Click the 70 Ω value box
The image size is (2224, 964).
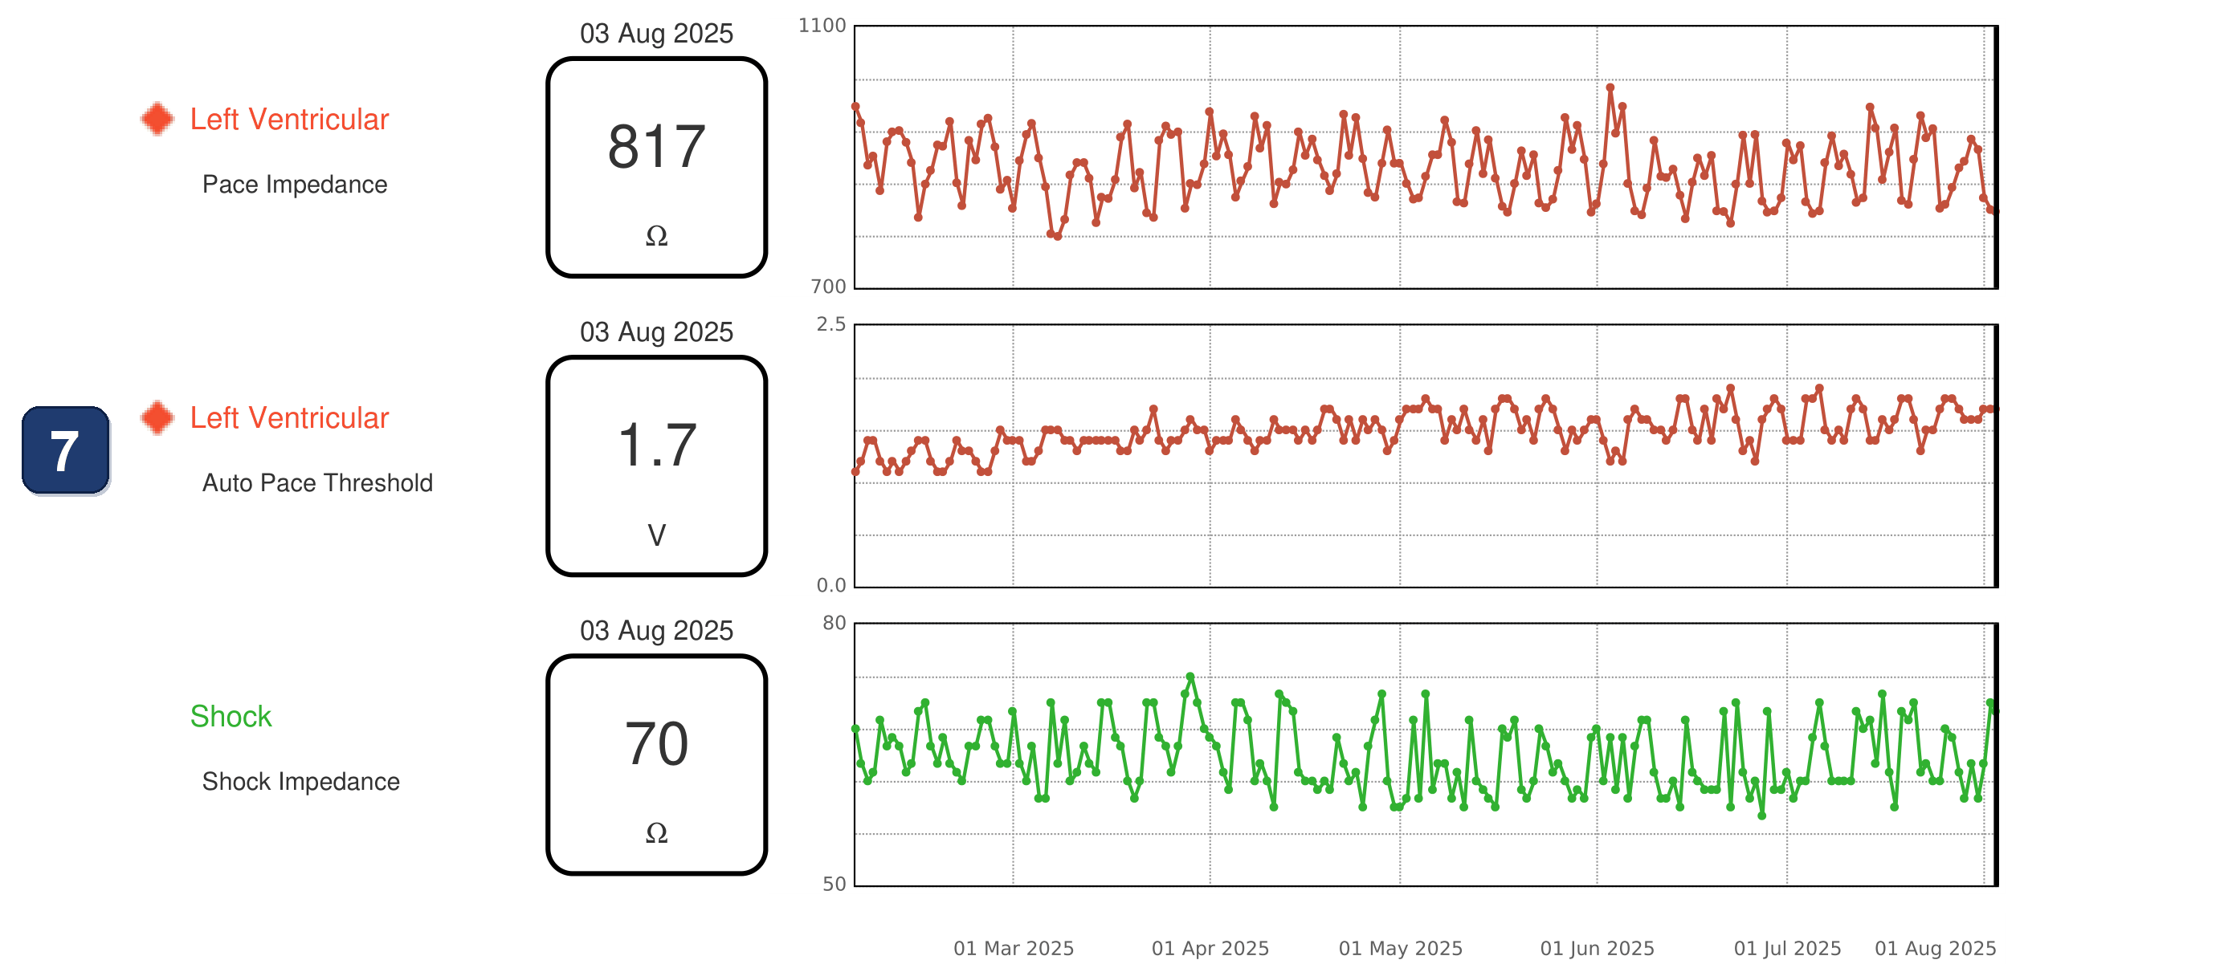(656, 765)
